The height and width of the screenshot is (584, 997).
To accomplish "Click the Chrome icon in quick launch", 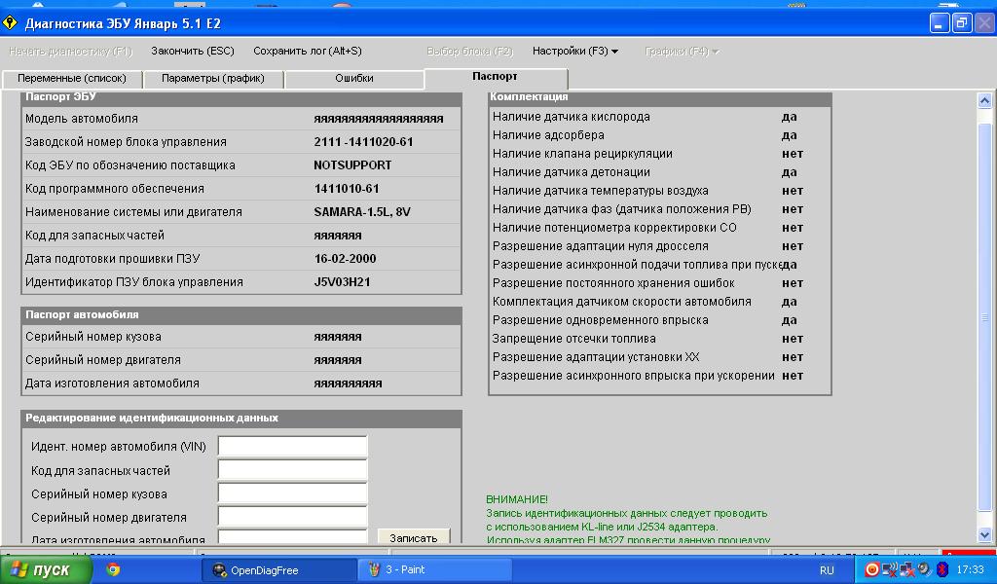I will (113, 569).
